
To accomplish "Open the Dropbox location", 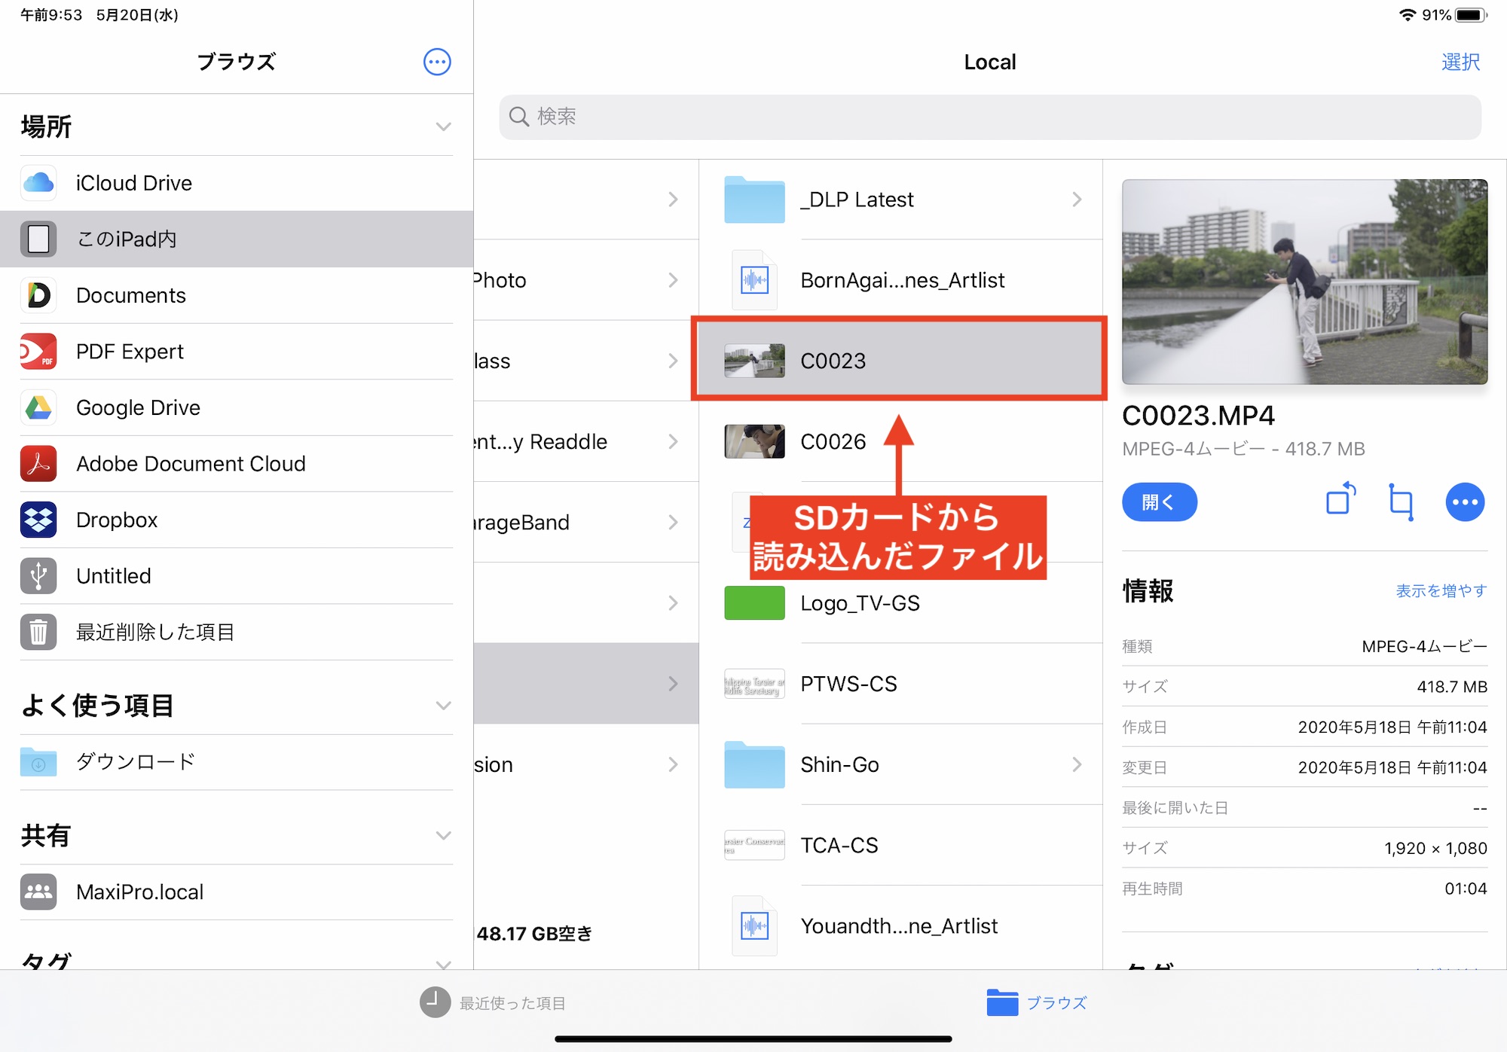I will pyautogui.click(x=117, y=520).
